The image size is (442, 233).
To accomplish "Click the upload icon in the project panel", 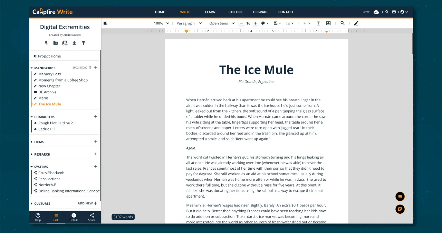I will (x=74, y=43).
